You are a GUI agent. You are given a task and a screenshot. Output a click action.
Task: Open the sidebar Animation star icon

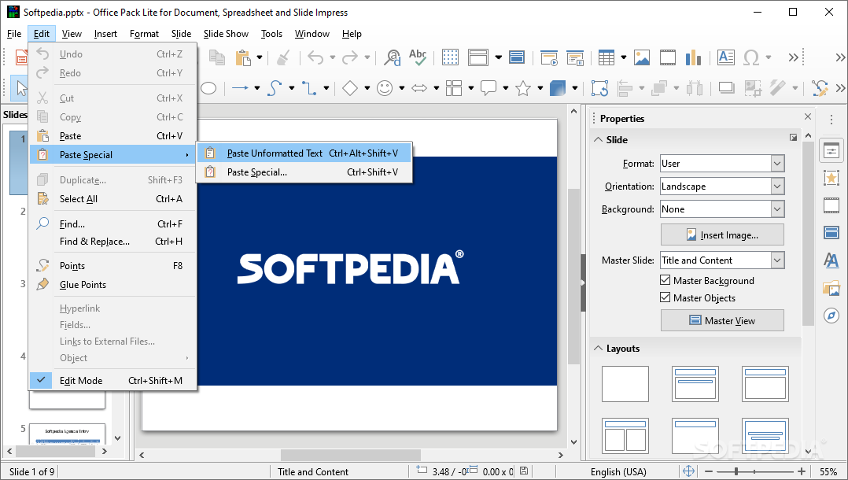point(831,177)
